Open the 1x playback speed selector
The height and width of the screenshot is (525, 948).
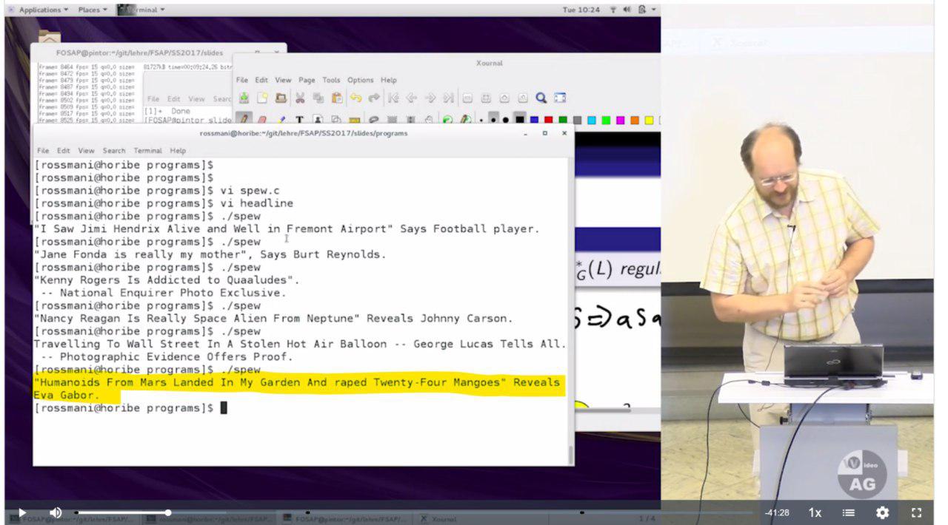tap(815, 512)
